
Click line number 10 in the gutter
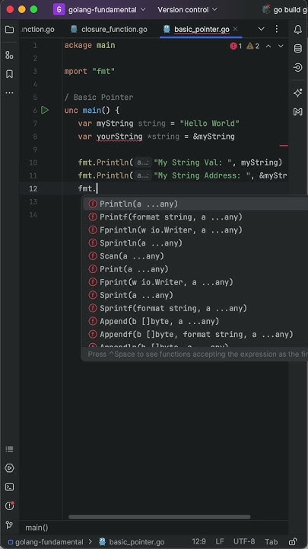click(33, 162)
